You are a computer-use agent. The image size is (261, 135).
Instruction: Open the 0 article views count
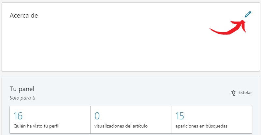click(x=97, y=116)
